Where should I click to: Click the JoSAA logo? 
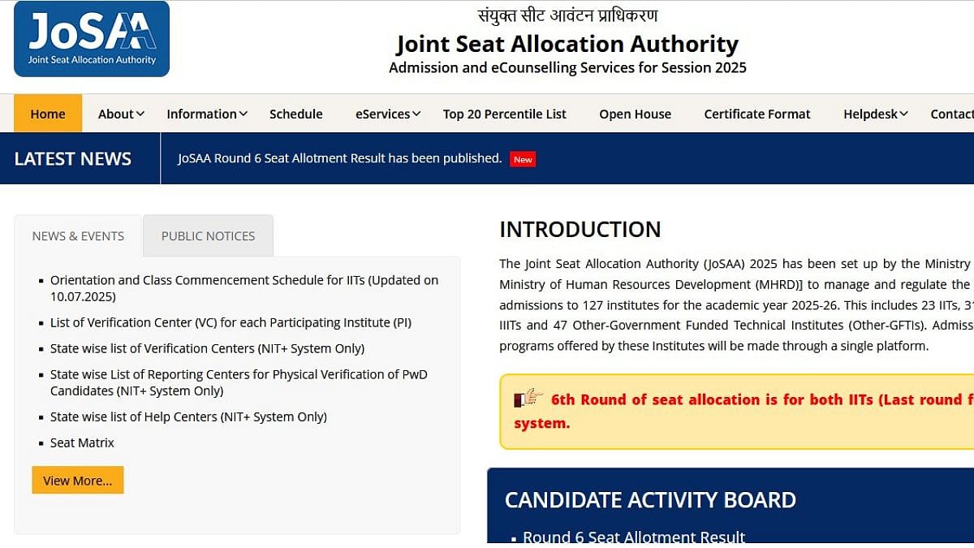pos(92,39)
